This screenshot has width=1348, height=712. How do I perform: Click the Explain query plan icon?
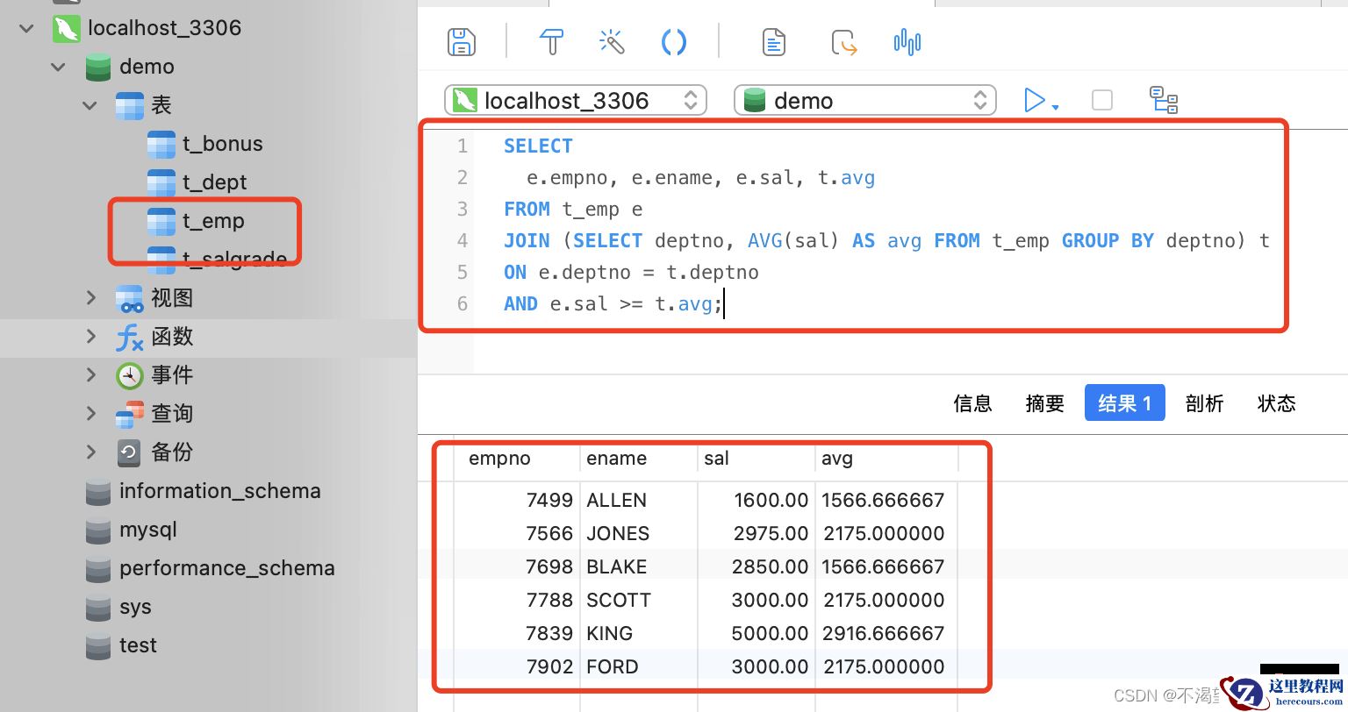1164,101
